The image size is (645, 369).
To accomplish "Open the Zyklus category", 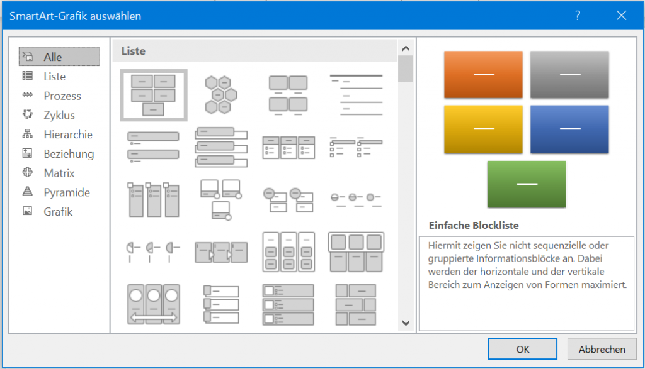I will 59,115.
